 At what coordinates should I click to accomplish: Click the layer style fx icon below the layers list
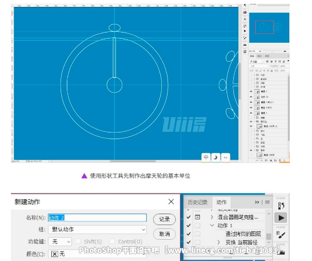coord(262,160)
